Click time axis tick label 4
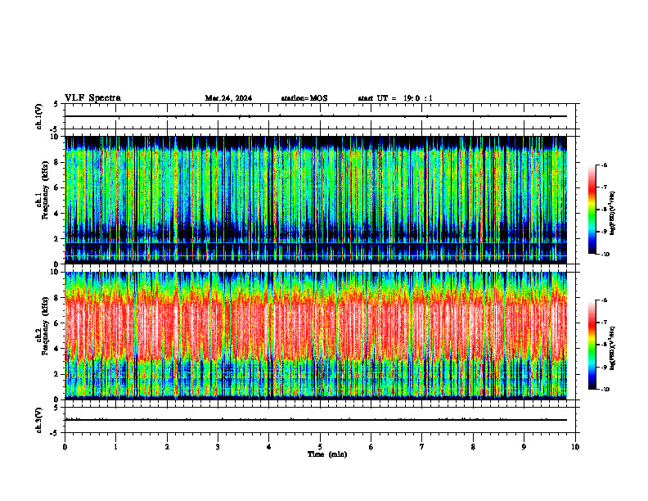This screenshot has width=648, height=501. pyautogui.click(x=269, y=447)
